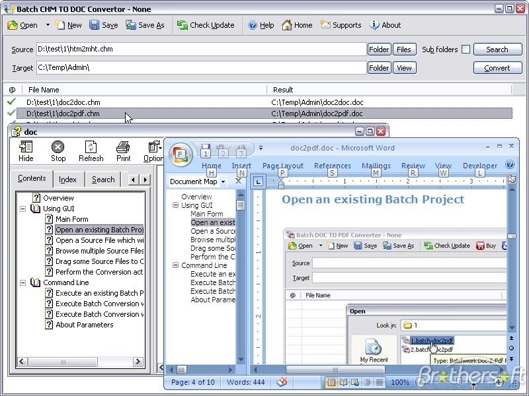
Task: Select the doc2doc.chm file row
Action: tap(63, 102)
